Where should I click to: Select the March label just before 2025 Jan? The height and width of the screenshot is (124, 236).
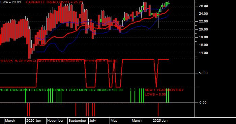pos(137,121)
